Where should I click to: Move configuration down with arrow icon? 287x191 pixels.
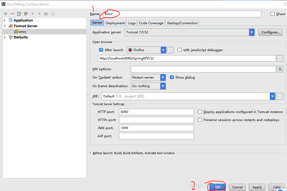click(39, 14)
